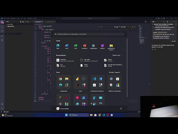
Task: Switch to the register.html editor tab
Action: [49, 21]
